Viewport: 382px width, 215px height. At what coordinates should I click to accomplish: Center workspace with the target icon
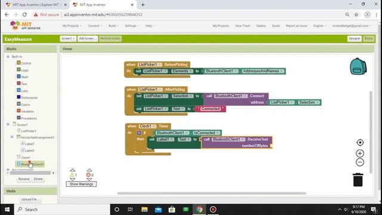tap(360, 142)
